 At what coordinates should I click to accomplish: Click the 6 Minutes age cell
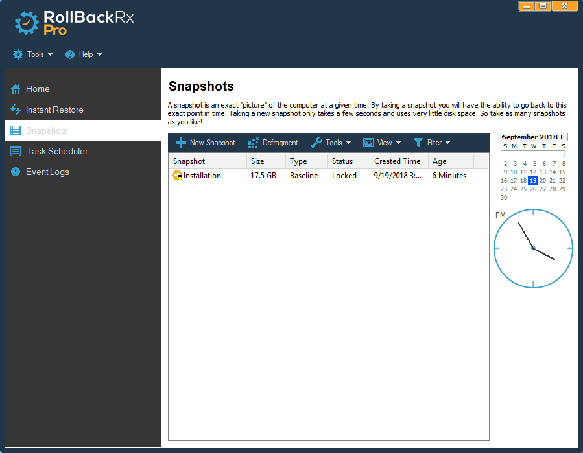[449, 176]
